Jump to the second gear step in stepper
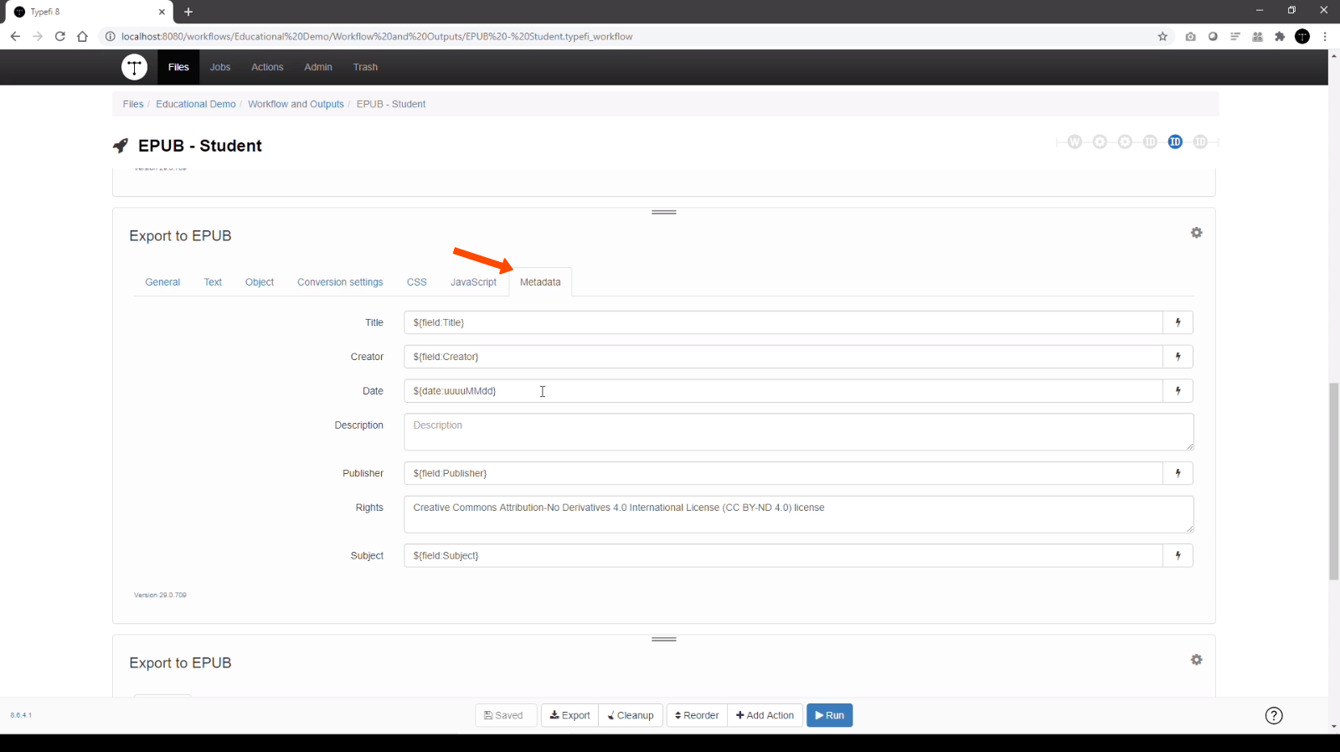The image size is (1340, 752). pos(1125,142)
